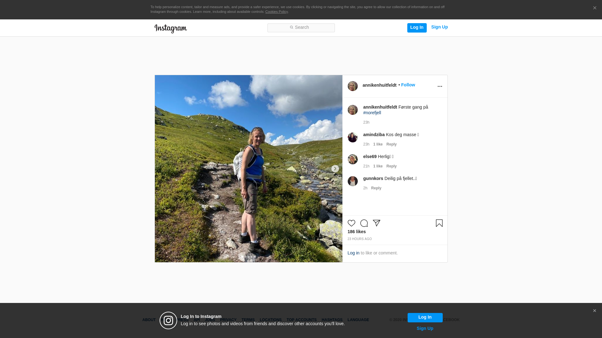Screen dimensions: 602x338
Task: Open the HASHTAGS footer link
Action: click(x=332, y=320)
